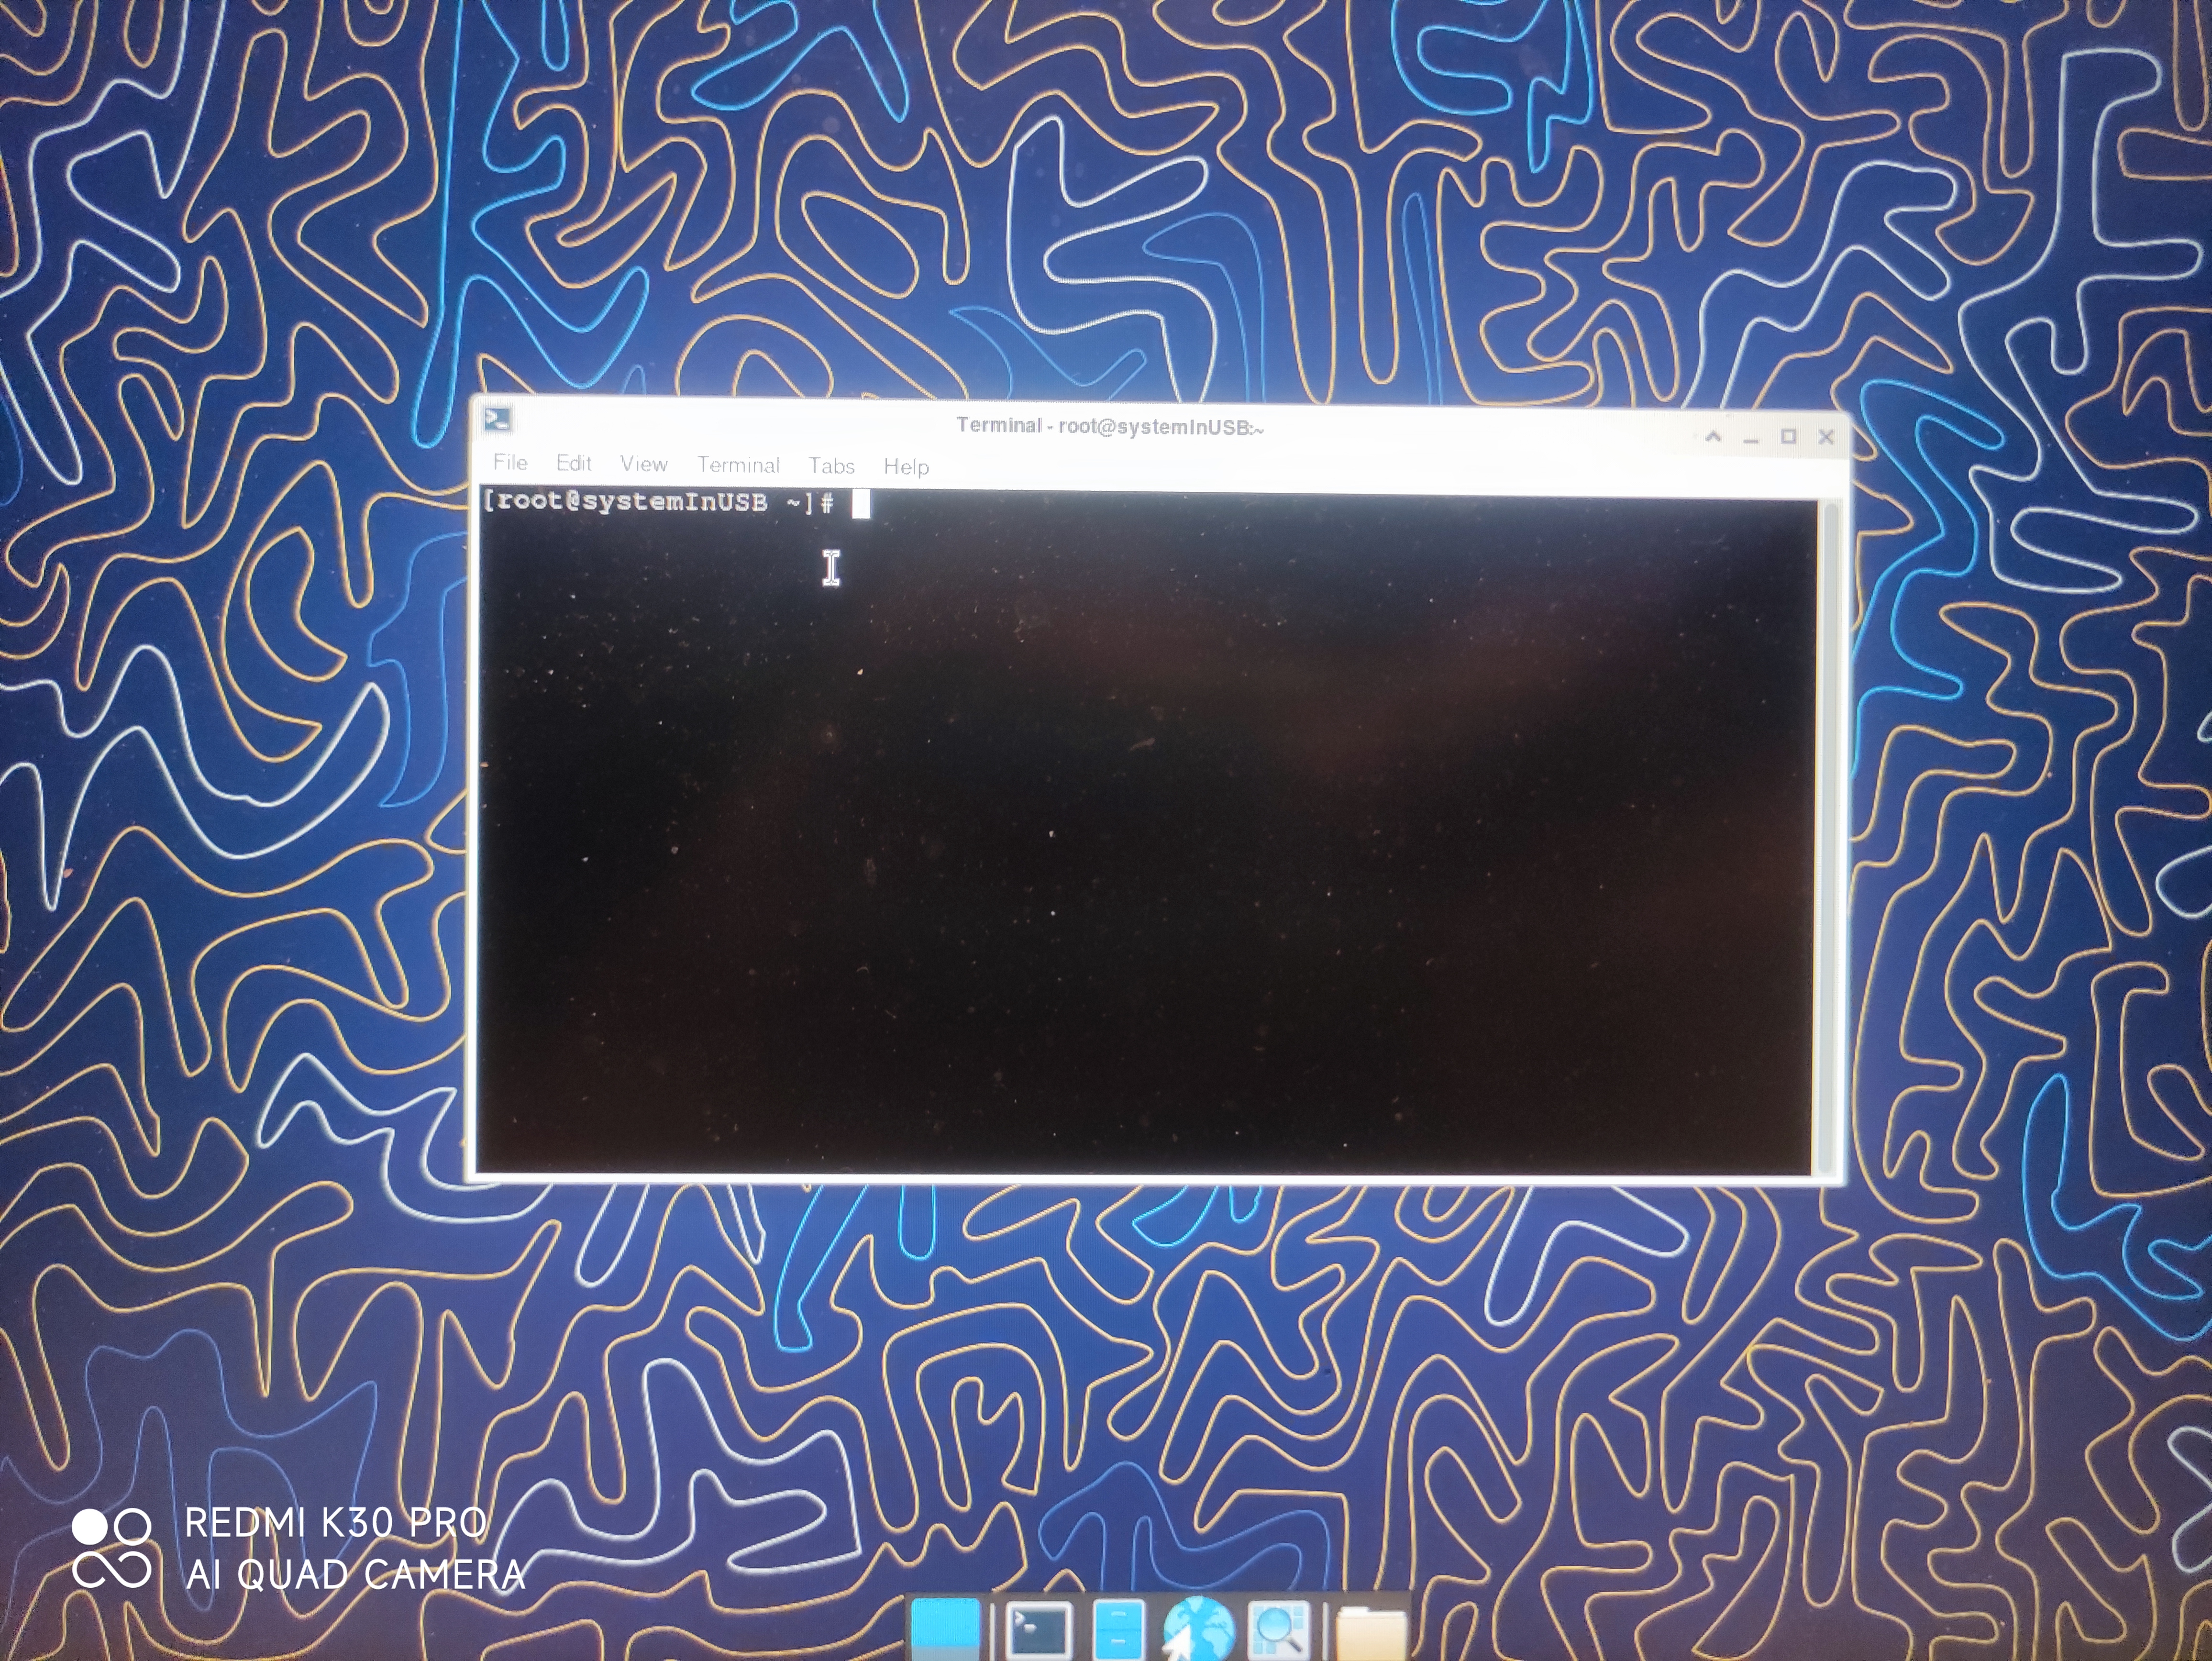Roll up the terminal window with shade arrow
This screenshot has height=1661, width=2212.
[x=1713, y=437]
